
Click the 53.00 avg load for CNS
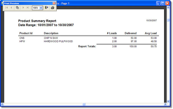point(154,38)
